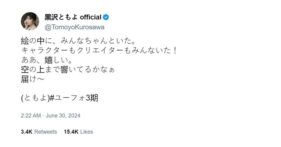281x147 pixels.
Task: Click the June 30, 2024 date
Action: pyautogui.click(x=63, y=116)
